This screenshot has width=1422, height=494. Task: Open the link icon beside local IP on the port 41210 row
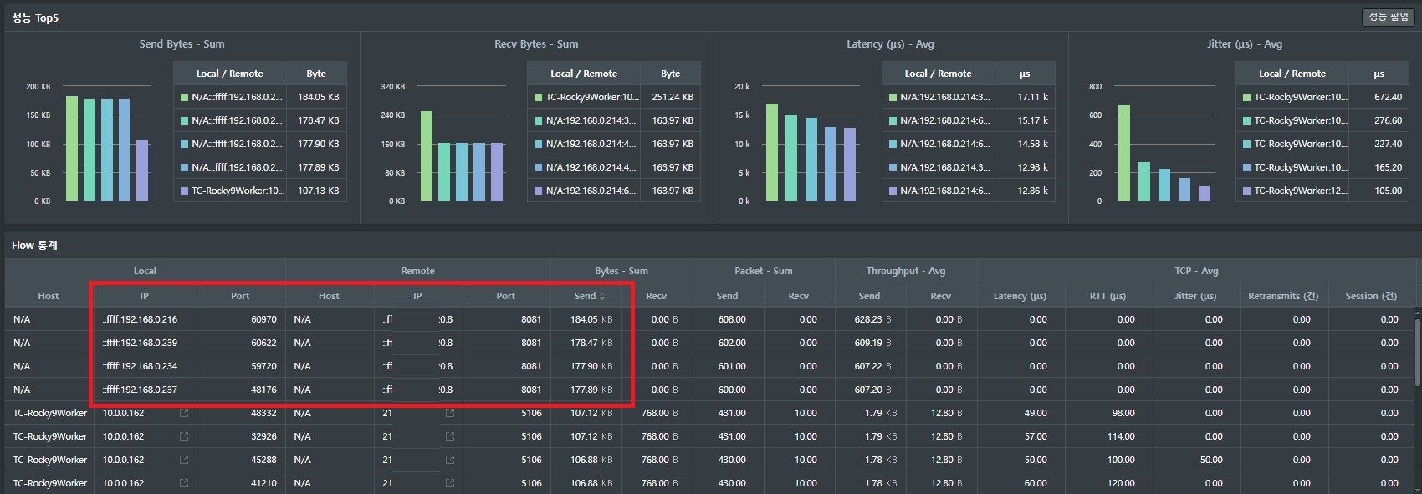pos(184,483)
